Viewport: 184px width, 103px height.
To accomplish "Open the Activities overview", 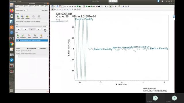I will (x=13, y=1).
